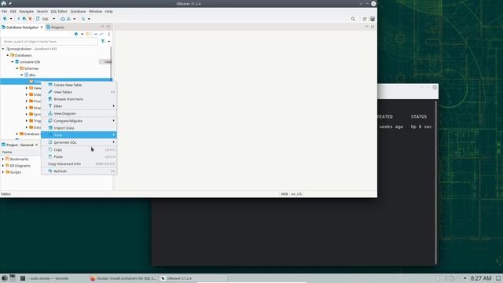503x283 pixels.
Task: Collapse the mssql-docker connection node
Action: click(x=3, y=49)
